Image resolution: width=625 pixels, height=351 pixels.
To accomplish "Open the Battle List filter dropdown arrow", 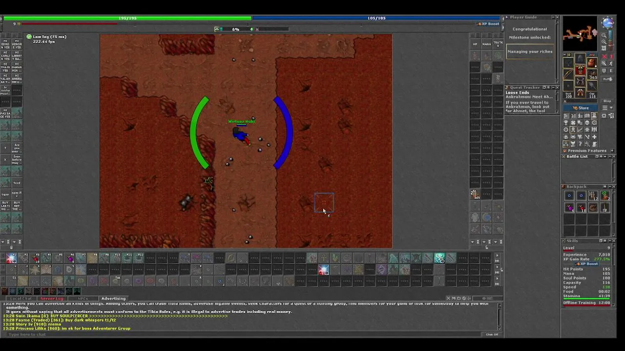I will pos(605,156).
